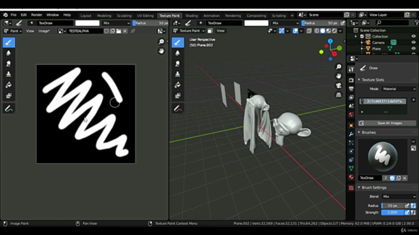Select the Clone tool in 3D viewport
Image resolution: width=419 pixels, height=235 pixels.
(177, 74)
